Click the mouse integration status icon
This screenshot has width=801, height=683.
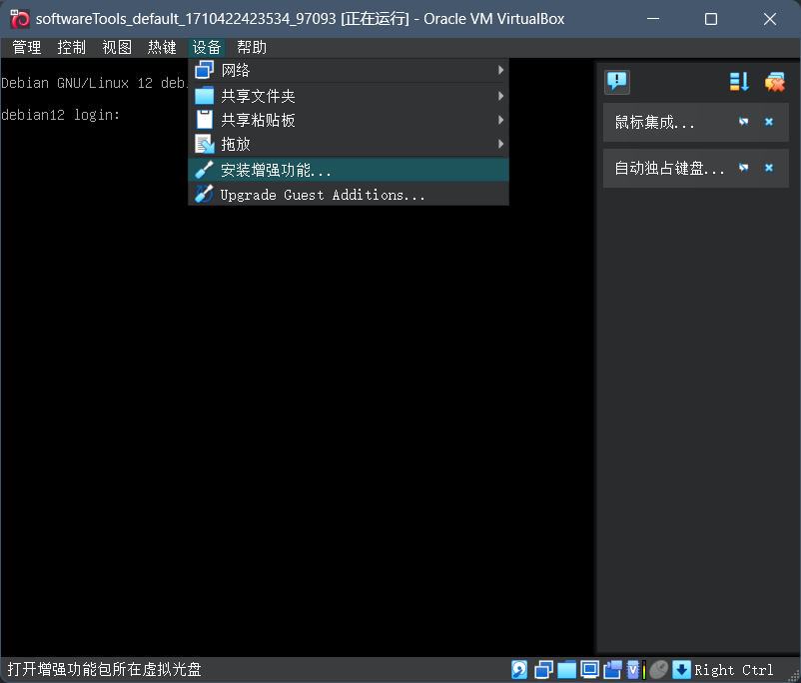point(659,670)
